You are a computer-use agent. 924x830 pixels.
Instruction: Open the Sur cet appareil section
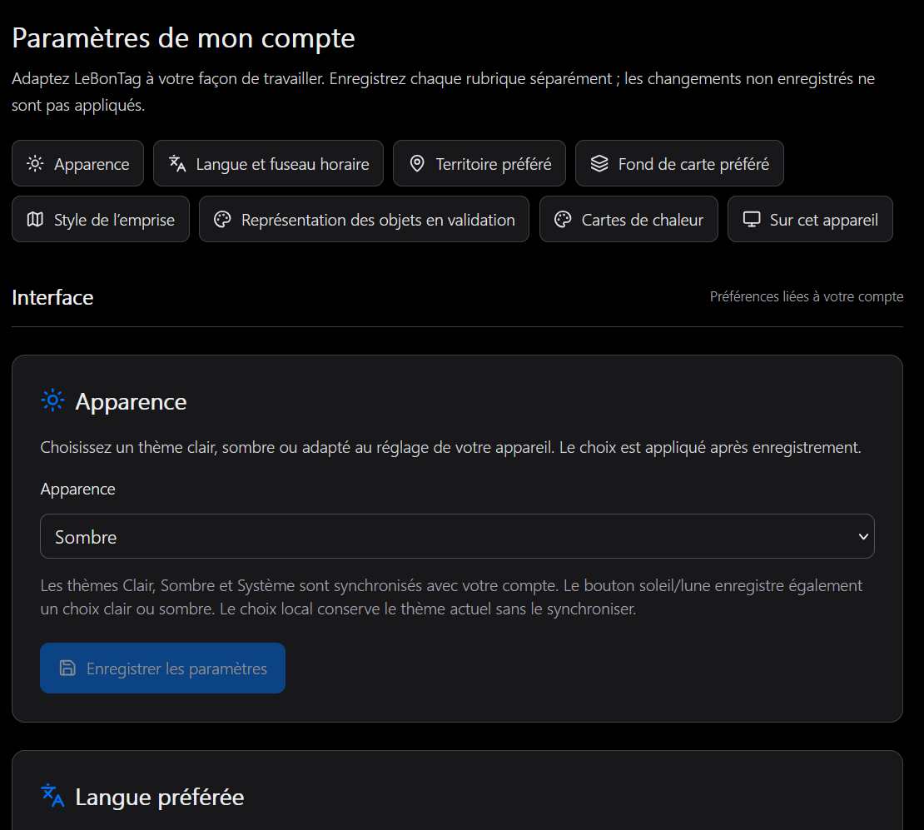[x=810, y=219]
